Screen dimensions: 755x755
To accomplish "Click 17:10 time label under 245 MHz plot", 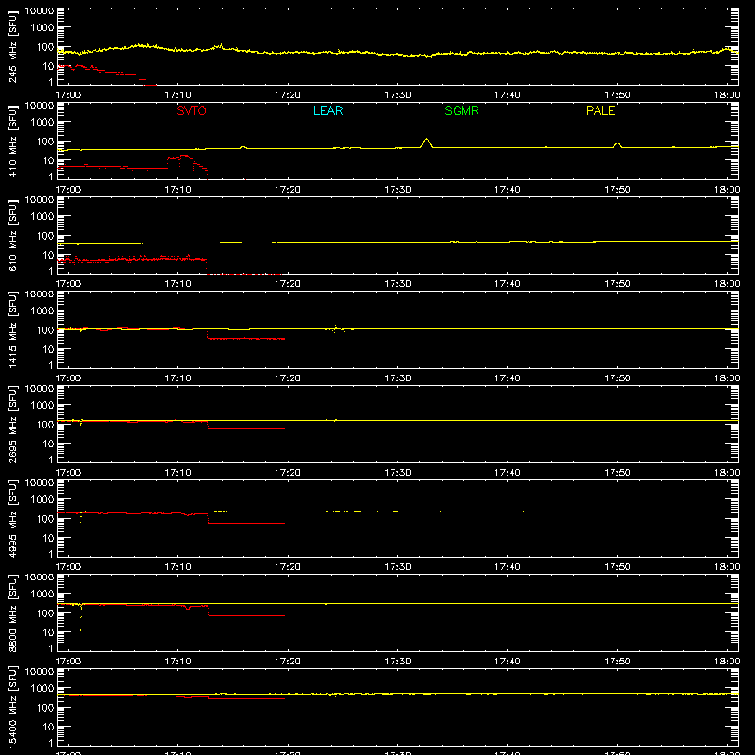I will (x=177, y=95).
